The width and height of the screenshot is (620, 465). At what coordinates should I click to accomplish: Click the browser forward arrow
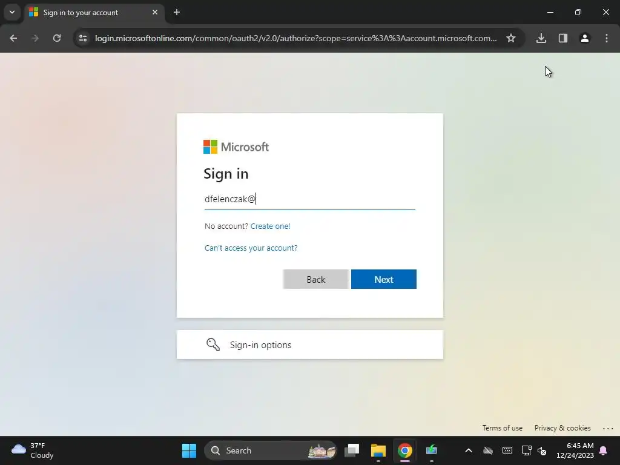pos(35,38)
